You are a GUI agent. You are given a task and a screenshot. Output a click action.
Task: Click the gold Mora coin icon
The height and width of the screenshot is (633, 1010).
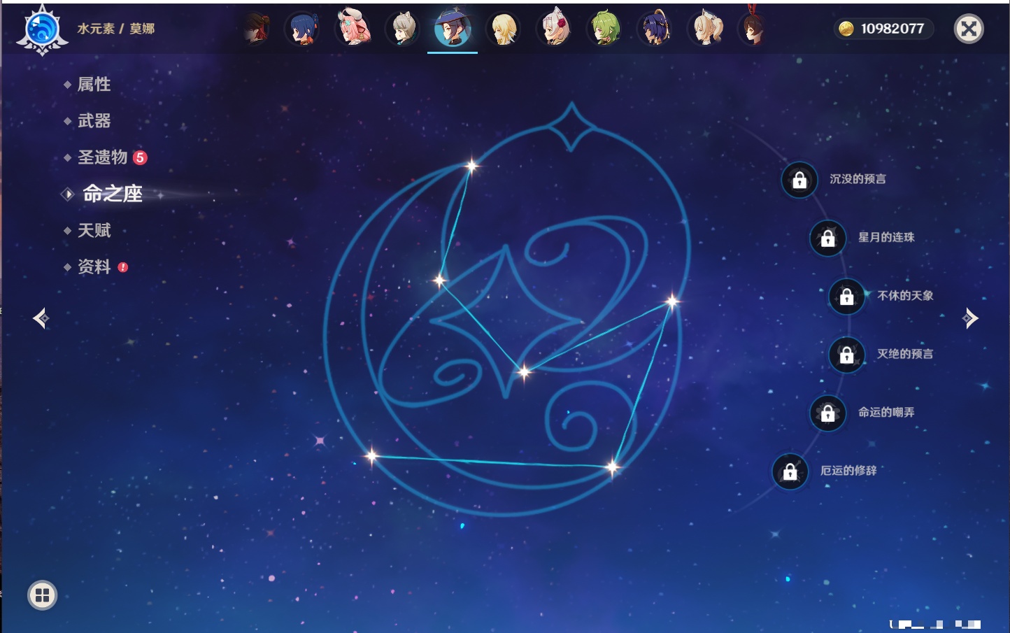[x=846, y=29]
